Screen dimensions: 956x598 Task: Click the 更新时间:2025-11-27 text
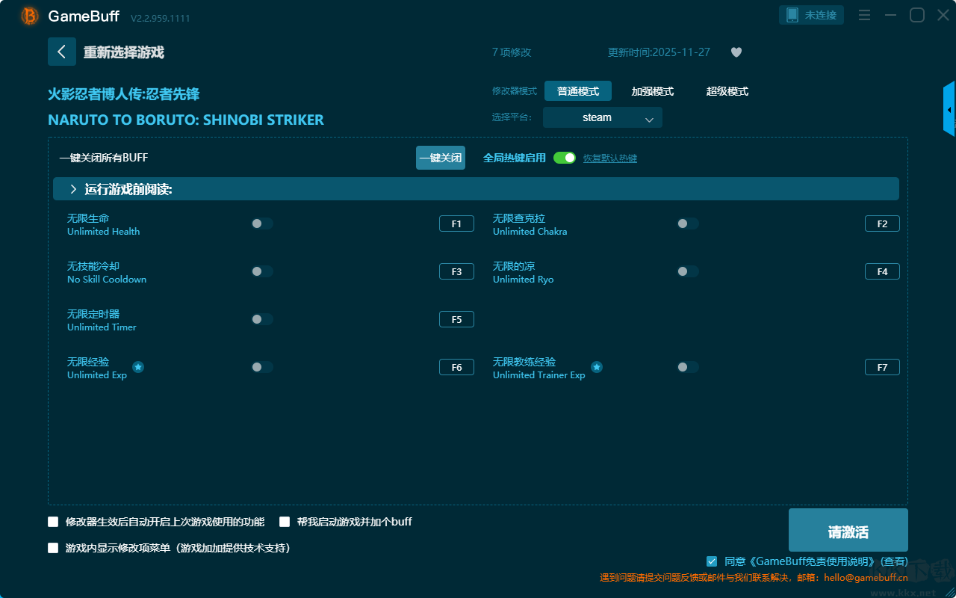[x=659, y=52]
